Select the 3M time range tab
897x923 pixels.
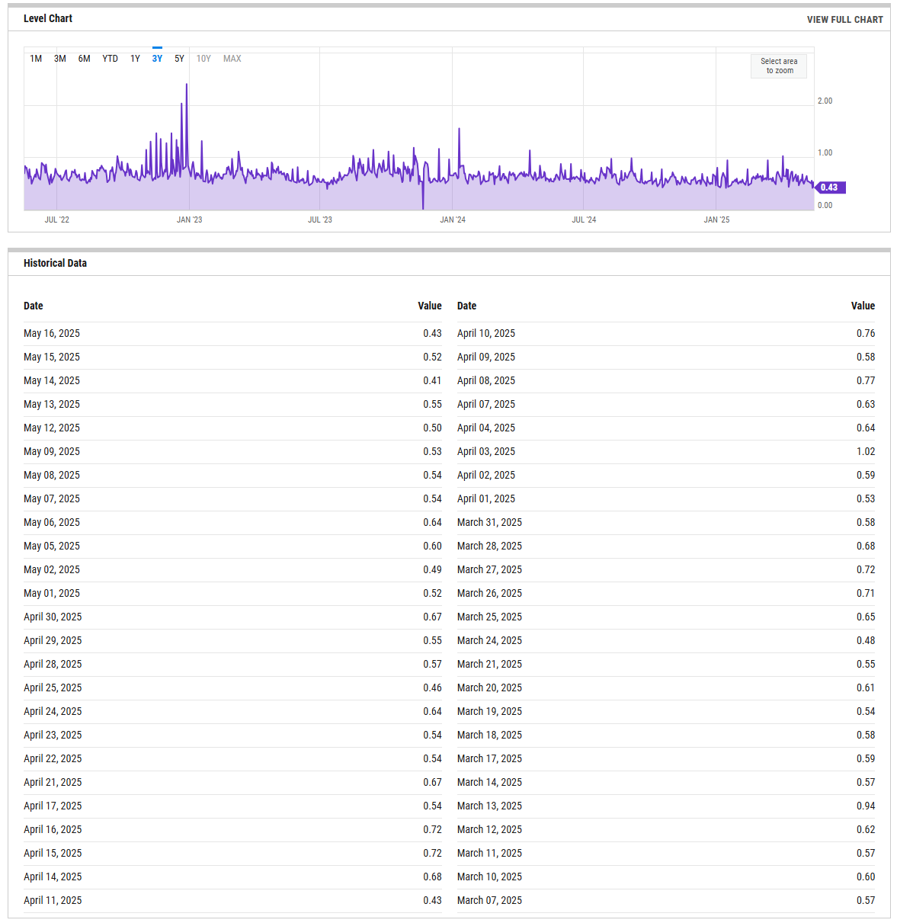[60, 59]
